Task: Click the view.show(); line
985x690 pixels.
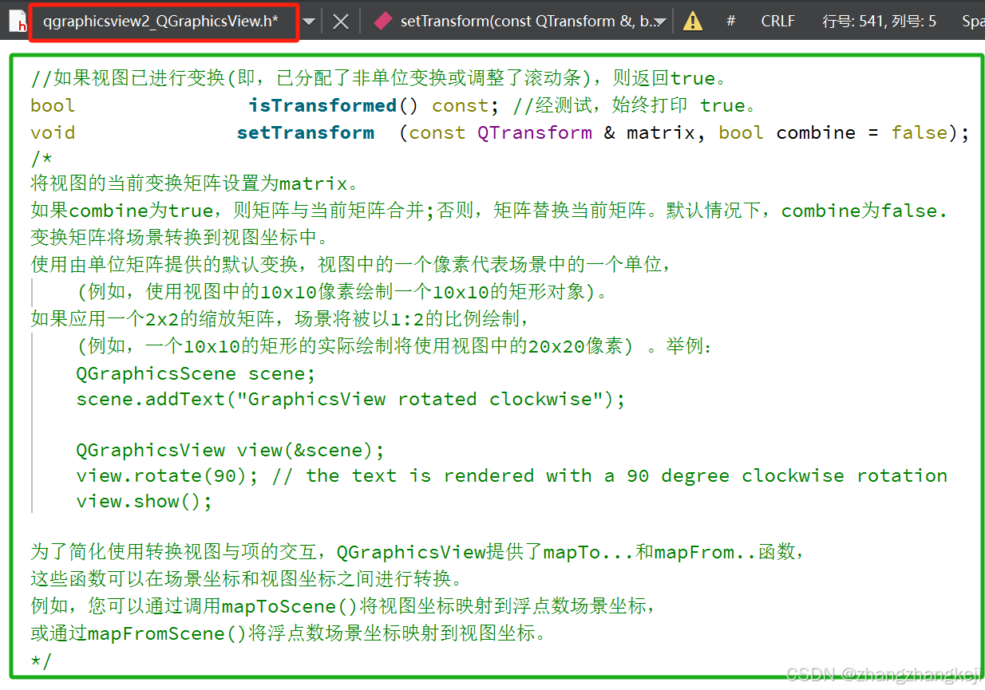Action: coord(144,501)
